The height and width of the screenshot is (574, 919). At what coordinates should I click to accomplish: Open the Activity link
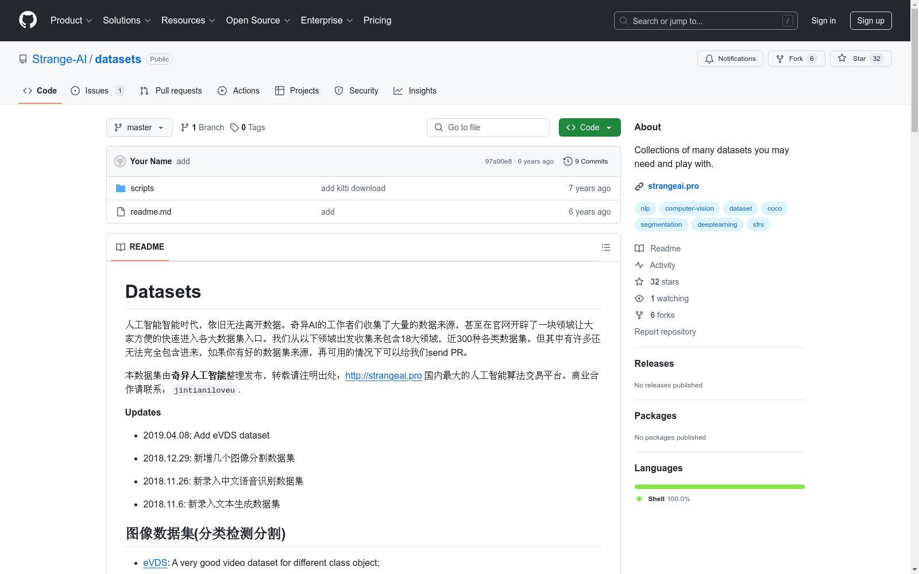pos(655,265)
